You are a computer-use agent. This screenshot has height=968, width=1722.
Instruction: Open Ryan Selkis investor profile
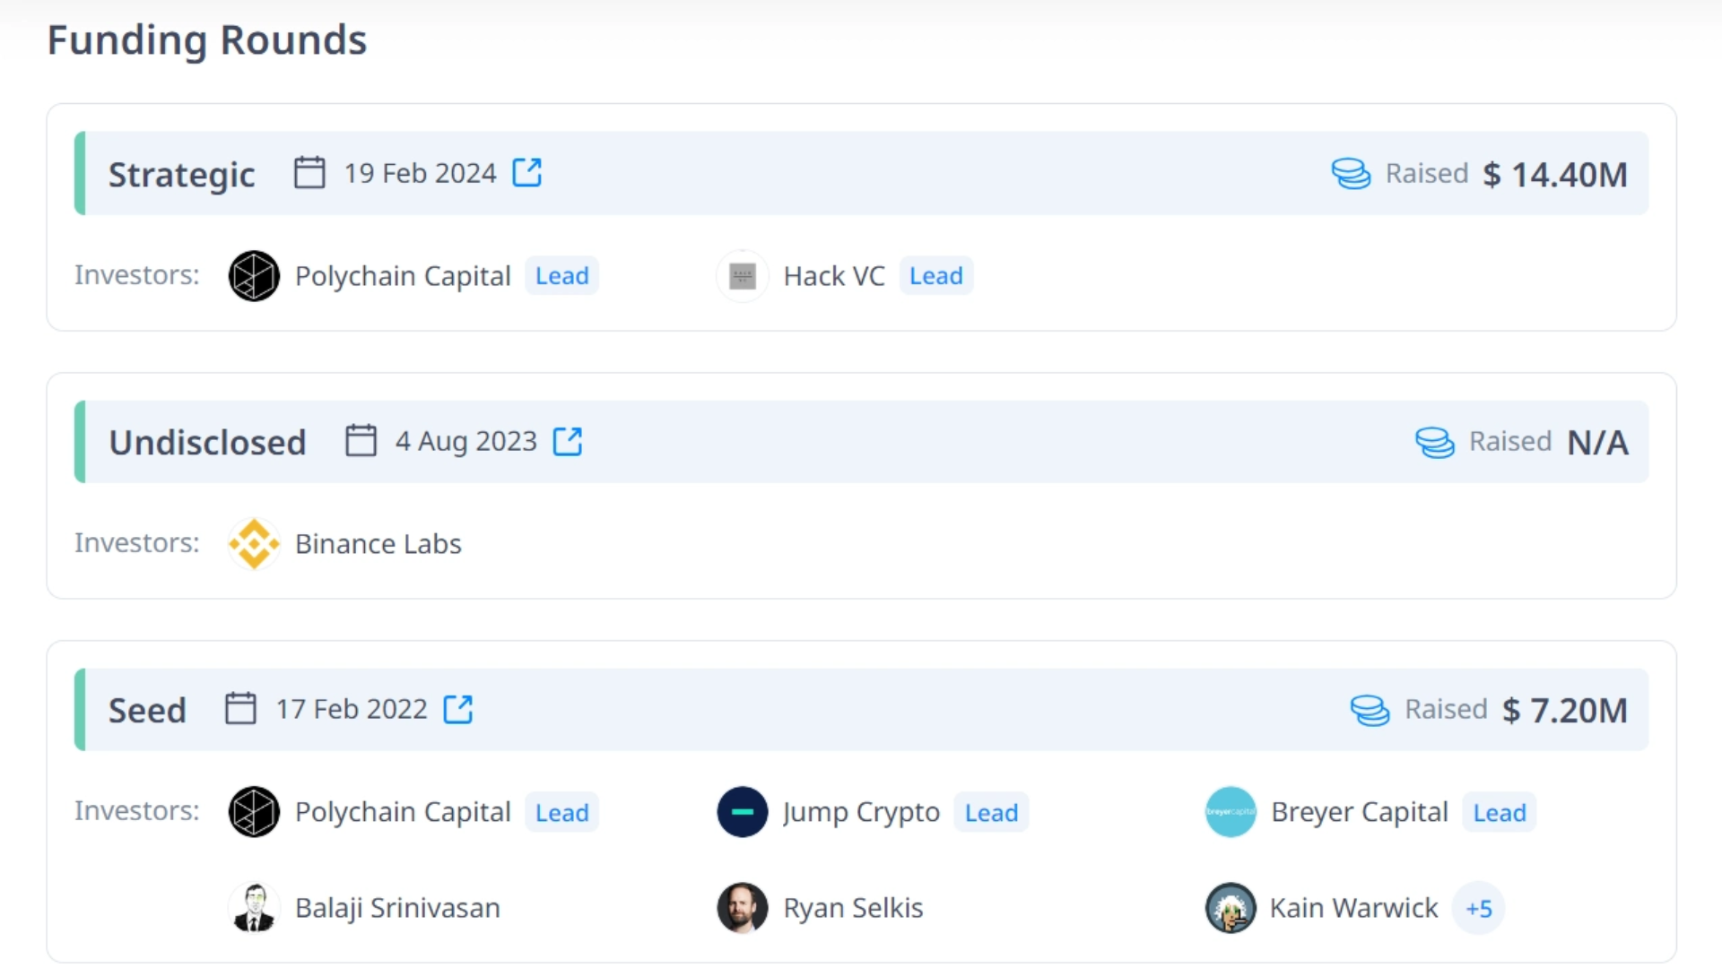pos(853,908)
